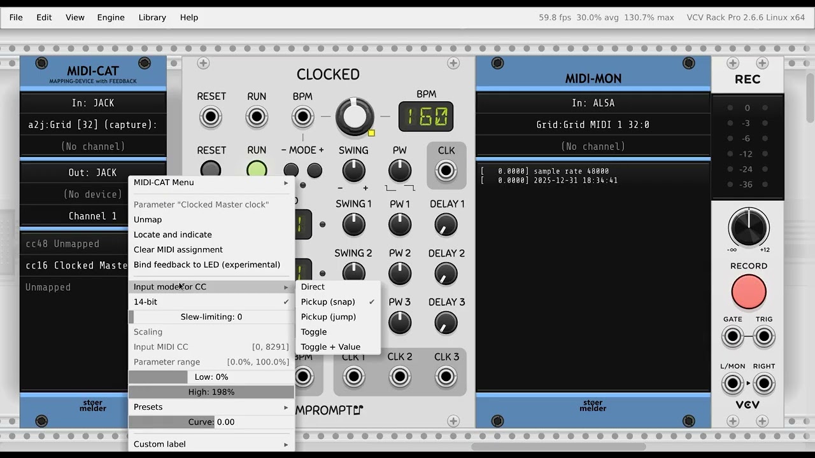Click the MODE plus button
This screenshot has width=815, height=458.
tap(315, 170)
